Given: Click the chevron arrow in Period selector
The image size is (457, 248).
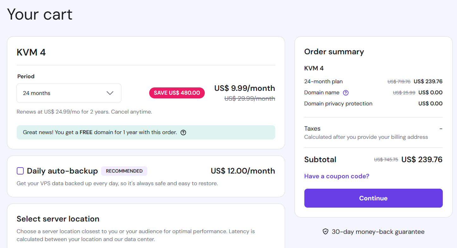Looking at the screenshot, I should click(x=110, y=93).
